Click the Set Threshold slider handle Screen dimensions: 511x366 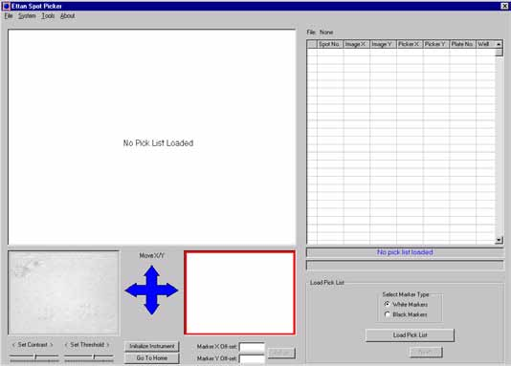pyautogui.click(x=94, y=356)
